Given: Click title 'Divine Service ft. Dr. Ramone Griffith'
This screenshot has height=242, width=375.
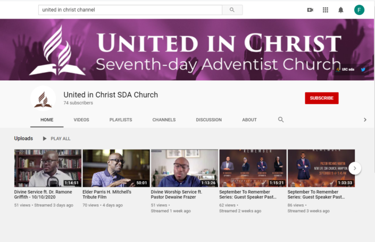Looking at the screenshot, I should [43, 195].
